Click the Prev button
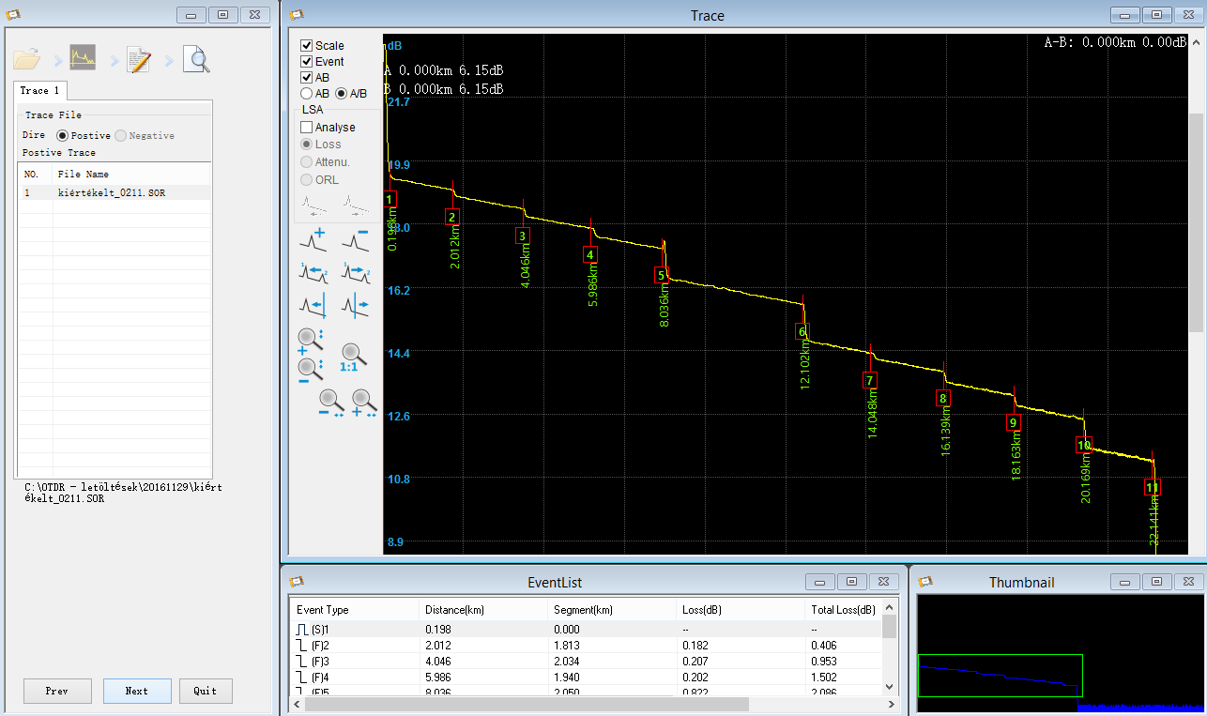Viewport: 1207px width, 716px height. click(x=57, y=691)
